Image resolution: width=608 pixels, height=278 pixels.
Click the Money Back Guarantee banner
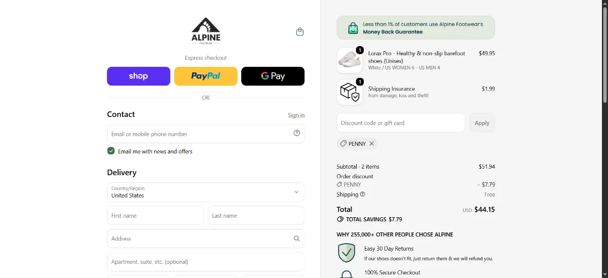(415, 28)
